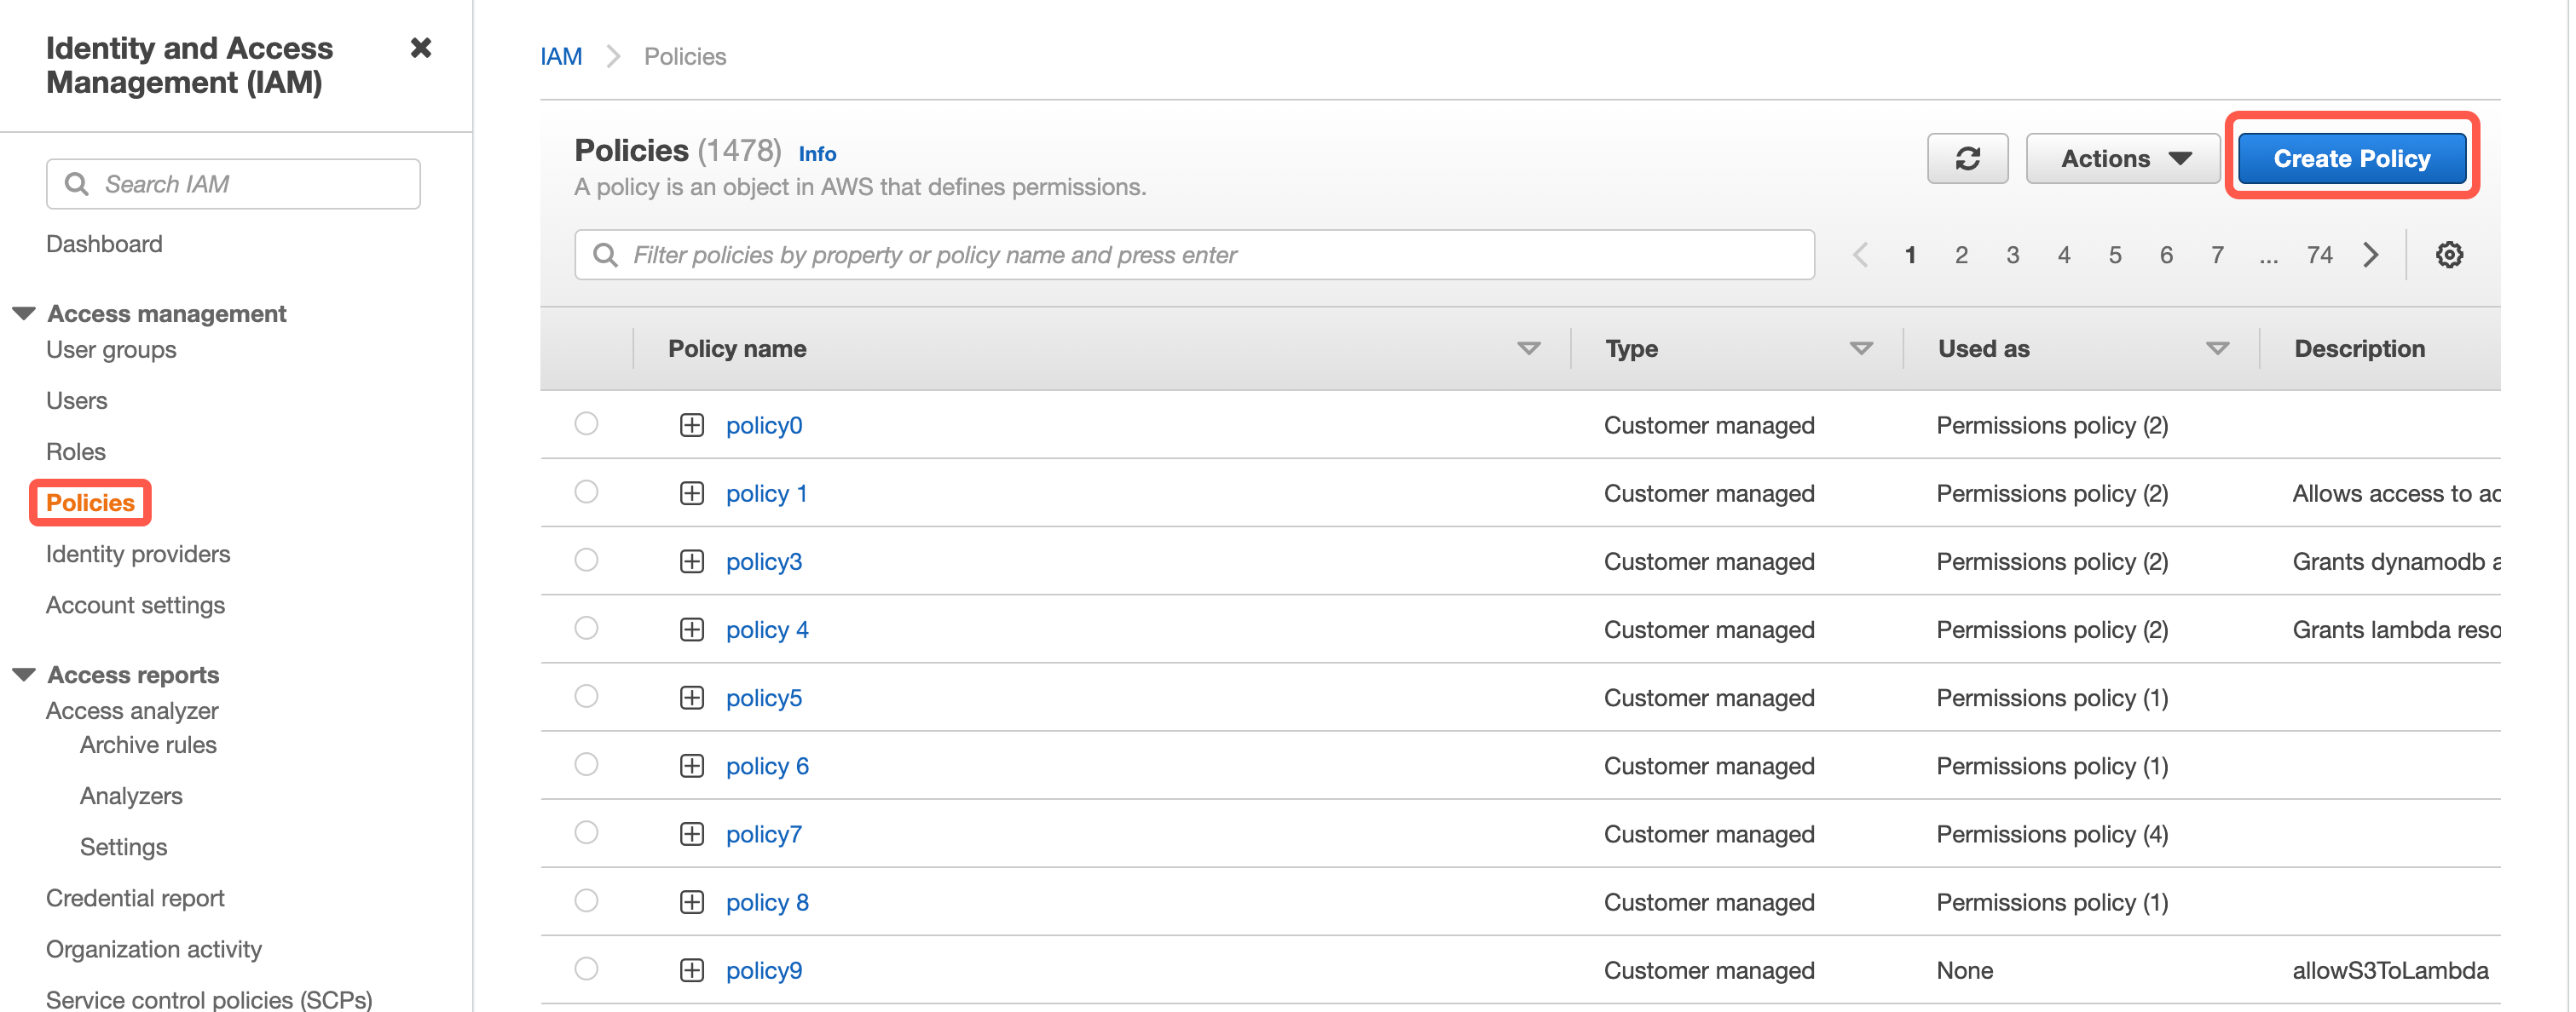Screen dimensions: 2576x1012
Task: Open the Used as column arrow
Action: pyautogui.click(x=2217, y=348)
